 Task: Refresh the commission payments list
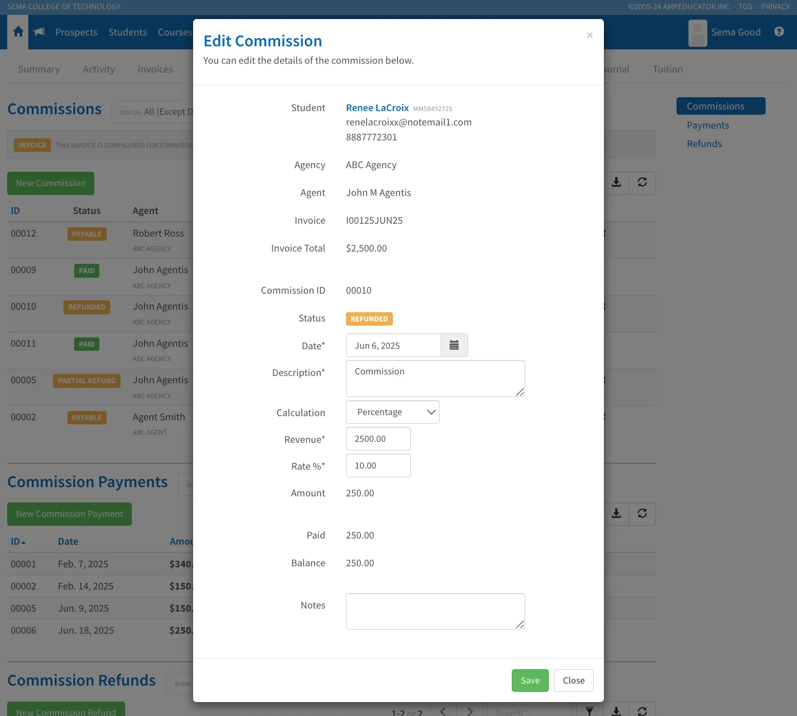point(642,514)
